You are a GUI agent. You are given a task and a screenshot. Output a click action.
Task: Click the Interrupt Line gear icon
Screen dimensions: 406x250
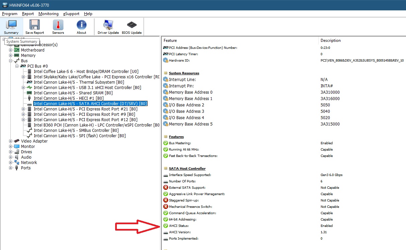click(165, 79)
